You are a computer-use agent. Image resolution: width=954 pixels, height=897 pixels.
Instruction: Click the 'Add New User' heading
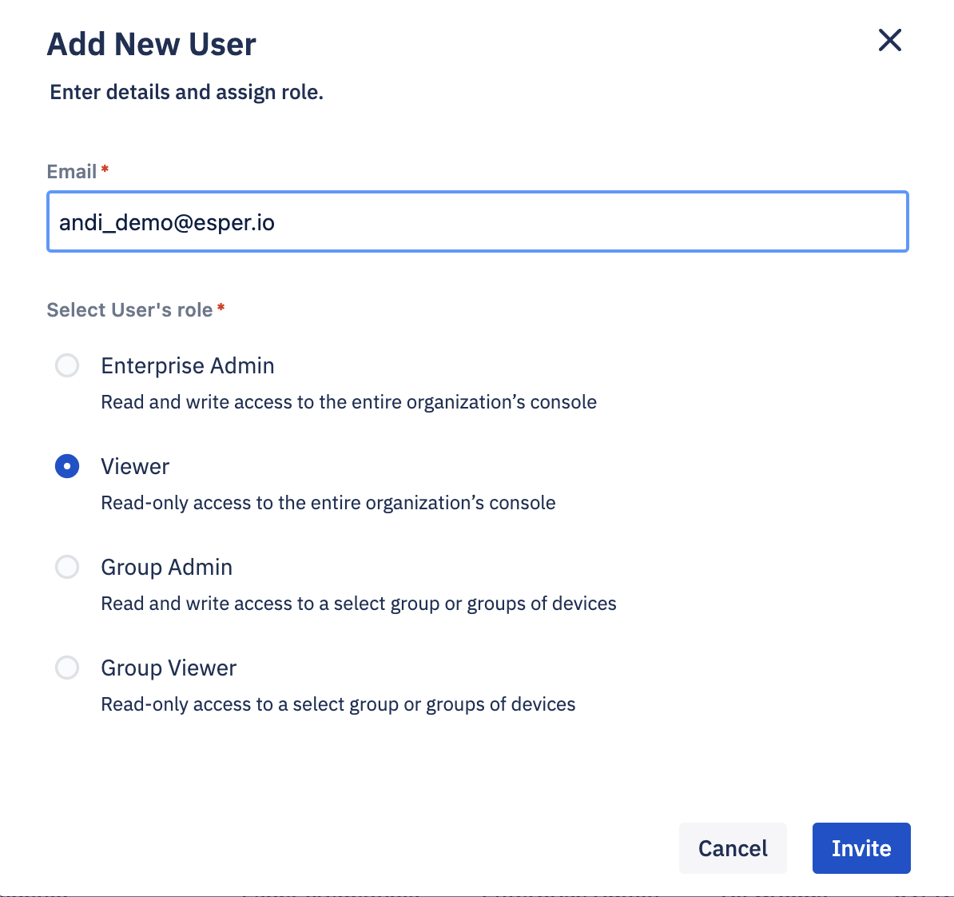[x=152, y=45]
